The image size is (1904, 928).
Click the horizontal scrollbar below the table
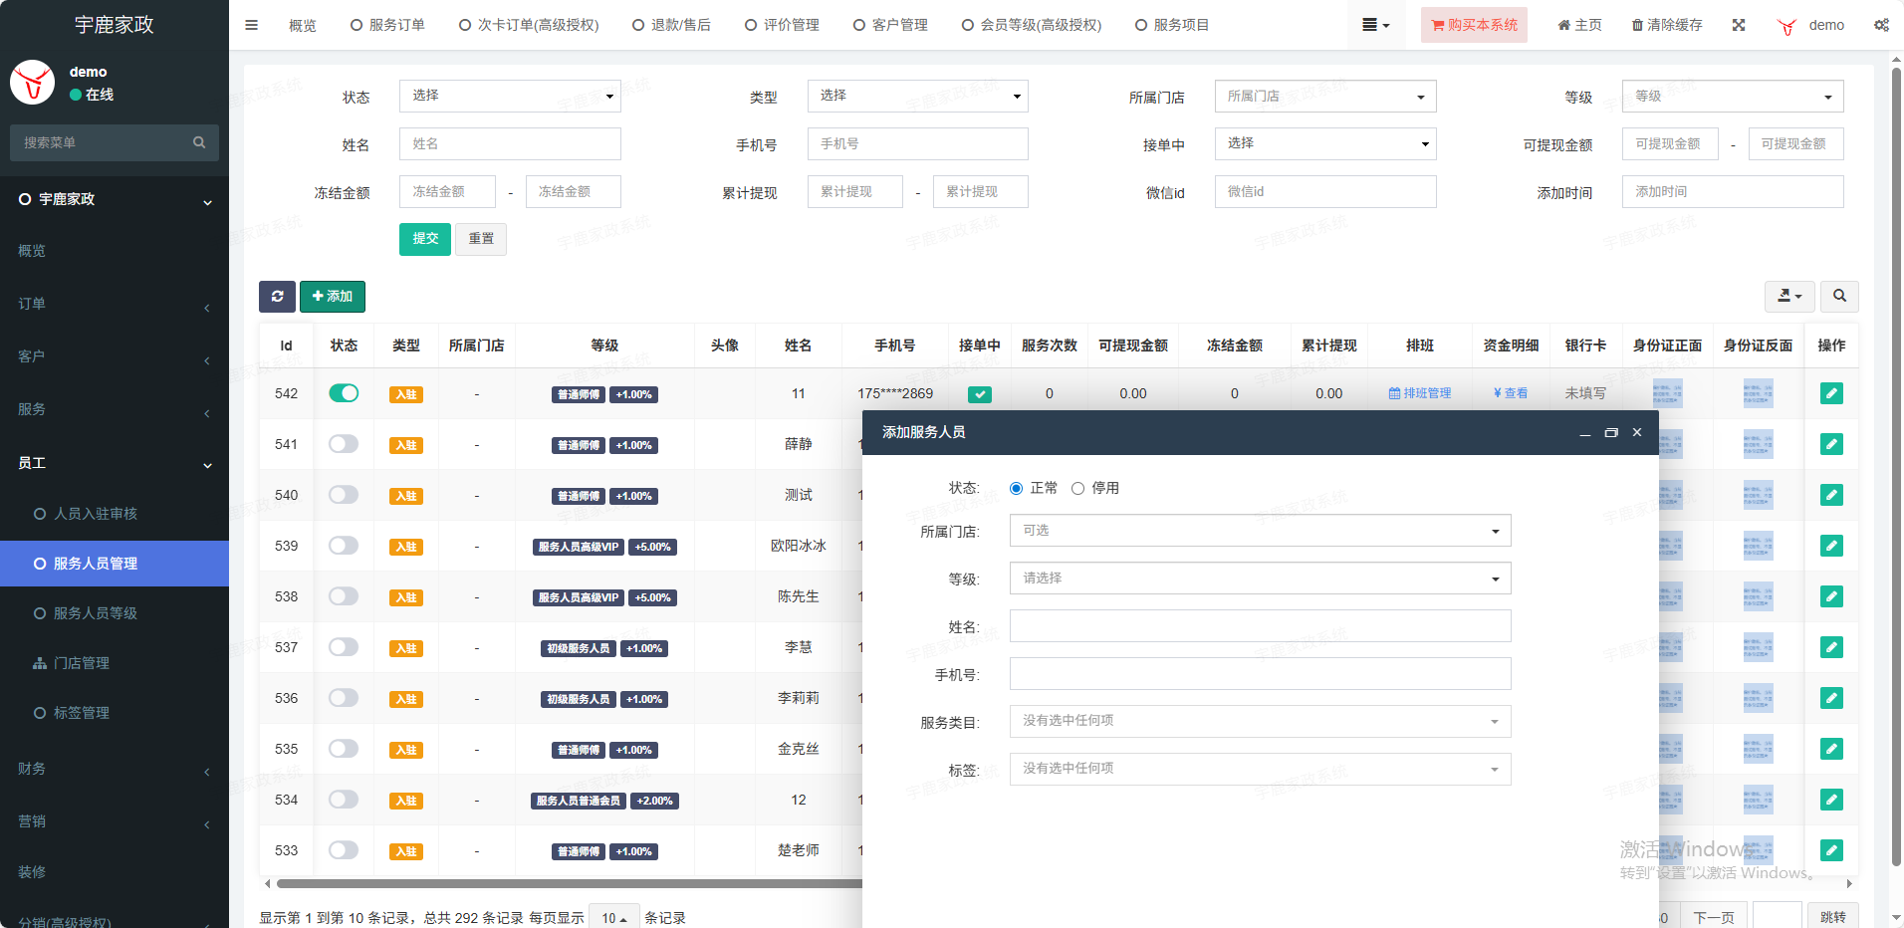(x=568, y=883)
